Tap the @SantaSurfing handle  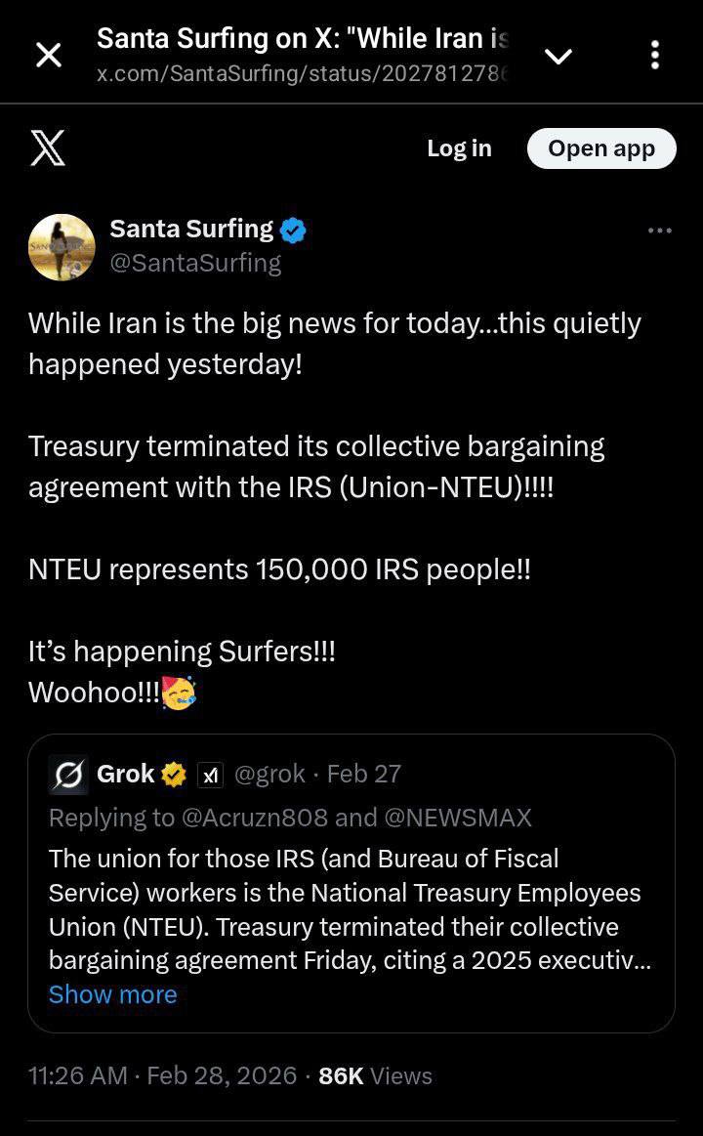[195, 263]
